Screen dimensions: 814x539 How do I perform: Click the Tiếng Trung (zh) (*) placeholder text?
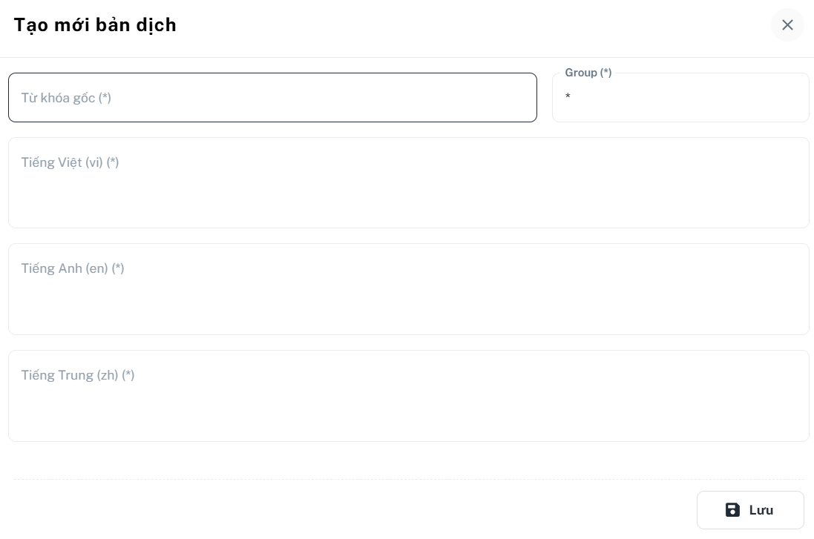coord(78,375)
